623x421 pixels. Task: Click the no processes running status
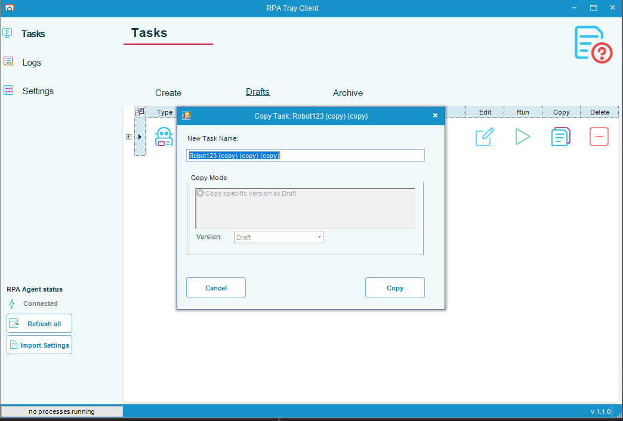click(61, 411)
